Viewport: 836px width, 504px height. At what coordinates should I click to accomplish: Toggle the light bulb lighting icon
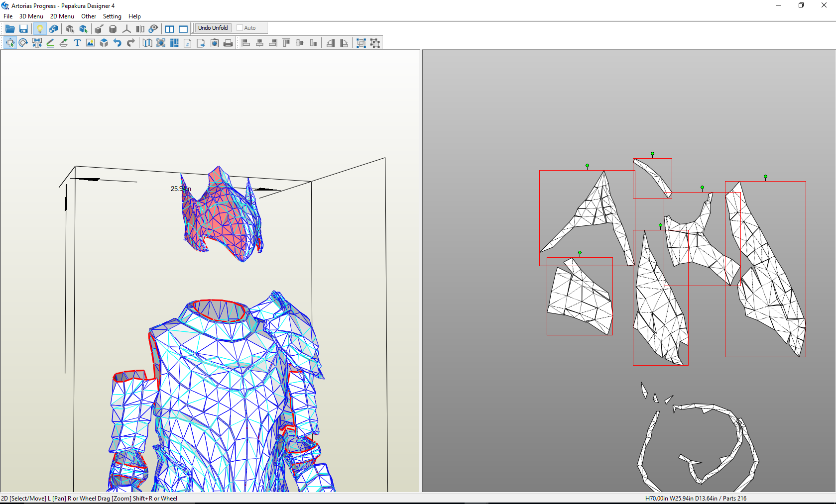[x=40, y=29]
